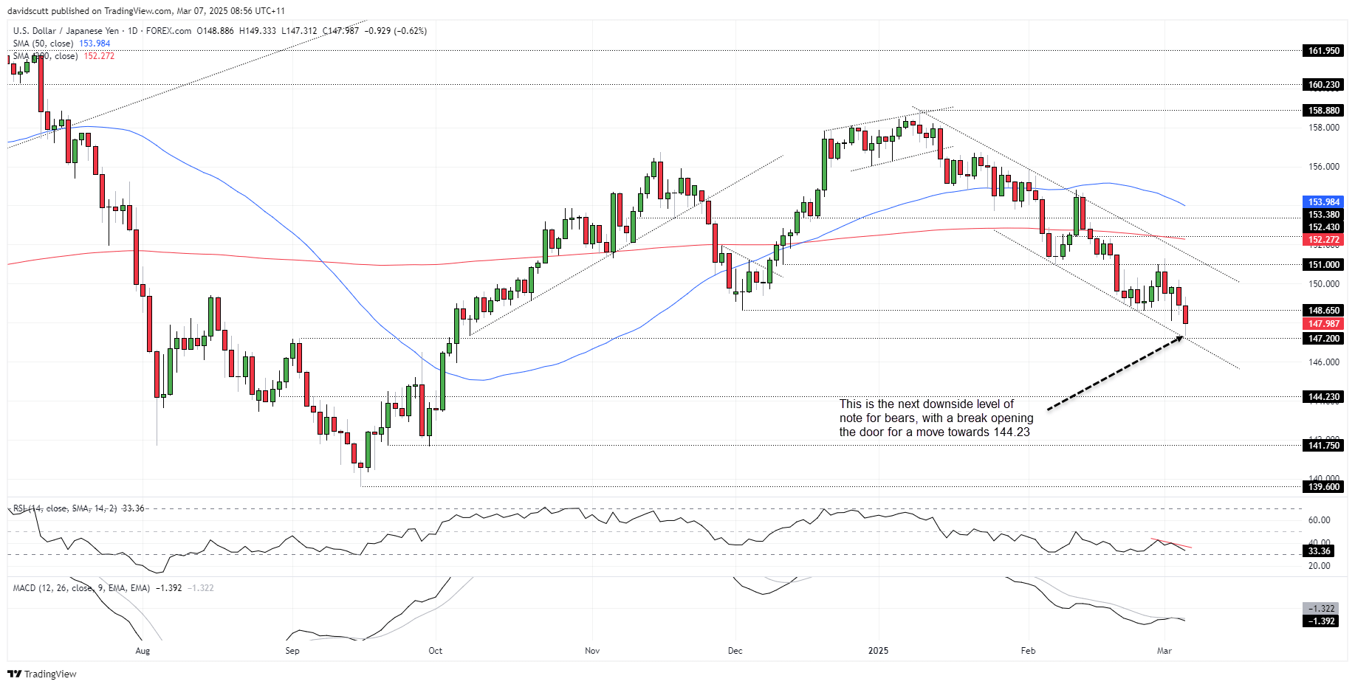The width and height of the screenshot is (1355, 687).
Task: Click the Aug label on the time axis
Action: click(x=143, y=651)
